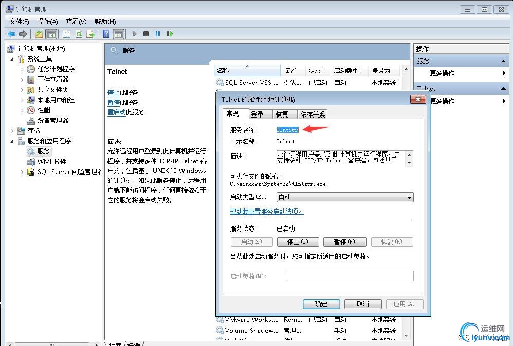The image size is (513, 346).
Task: Select Services (服务) tree item
Action: click(x=43, y=151)
